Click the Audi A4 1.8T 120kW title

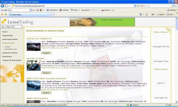tap(39, 39)
